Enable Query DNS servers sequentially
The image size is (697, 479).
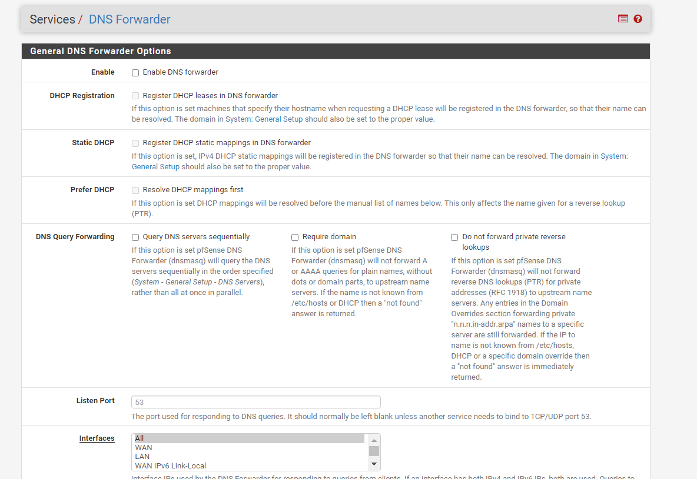pyautogui.click(x=135, y=237)
